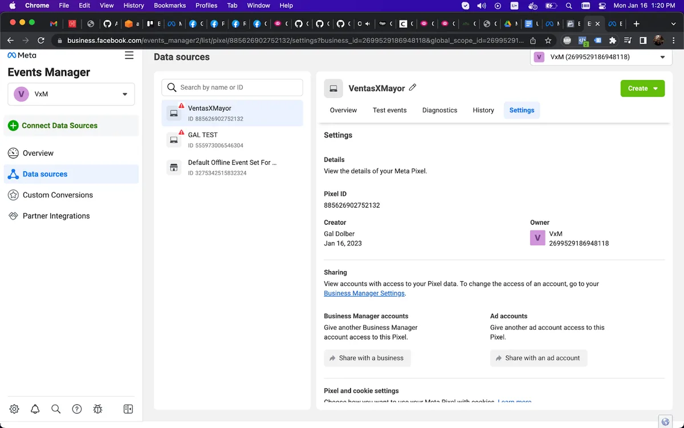This screenshot has height=428, width=684.
Task: Expand the green Create dropdown button
Action: 642,88
